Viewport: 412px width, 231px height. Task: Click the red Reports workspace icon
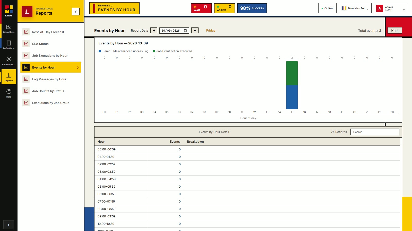[x=27, y=12]
